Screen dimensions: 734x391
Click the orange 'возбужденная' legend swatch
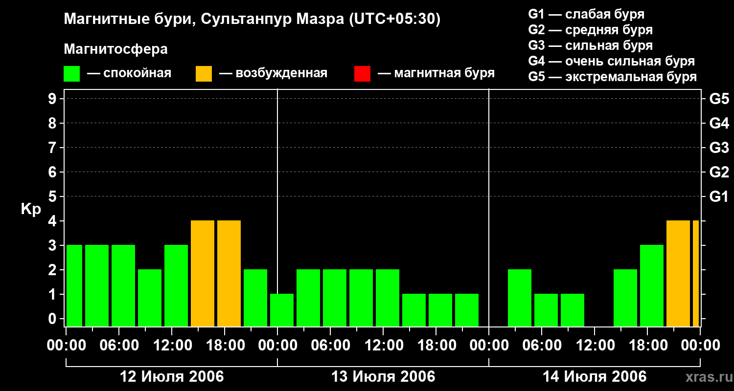[204, 74]
